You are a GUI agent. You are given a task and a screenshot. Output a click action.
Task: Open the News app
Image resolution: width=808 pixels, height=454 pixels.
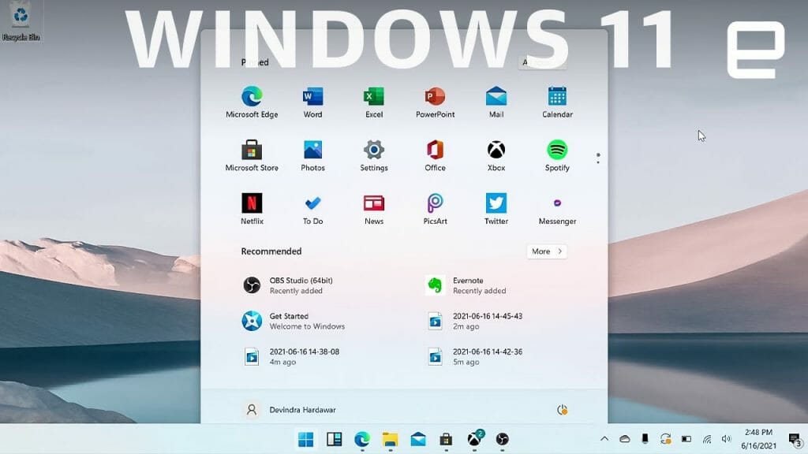(x=373, y=209)
